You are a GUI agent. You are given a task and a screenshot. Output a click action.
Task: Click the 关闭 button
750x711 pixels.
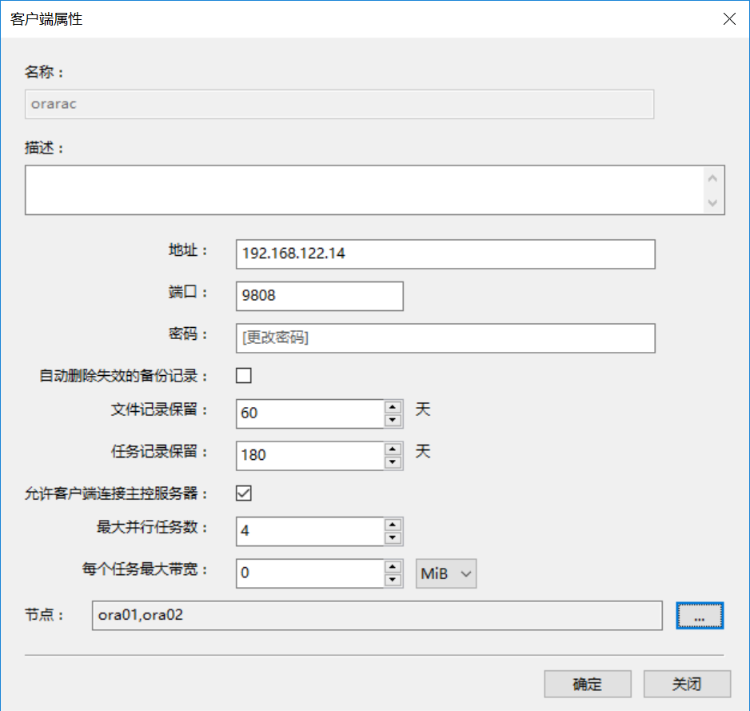pos(687,684)
